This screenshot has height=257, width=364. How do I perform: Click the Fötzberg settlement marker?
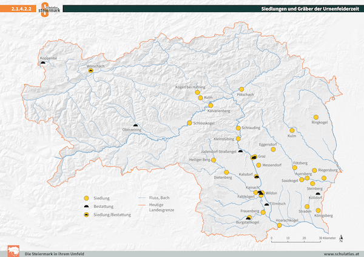click(295, 168)
